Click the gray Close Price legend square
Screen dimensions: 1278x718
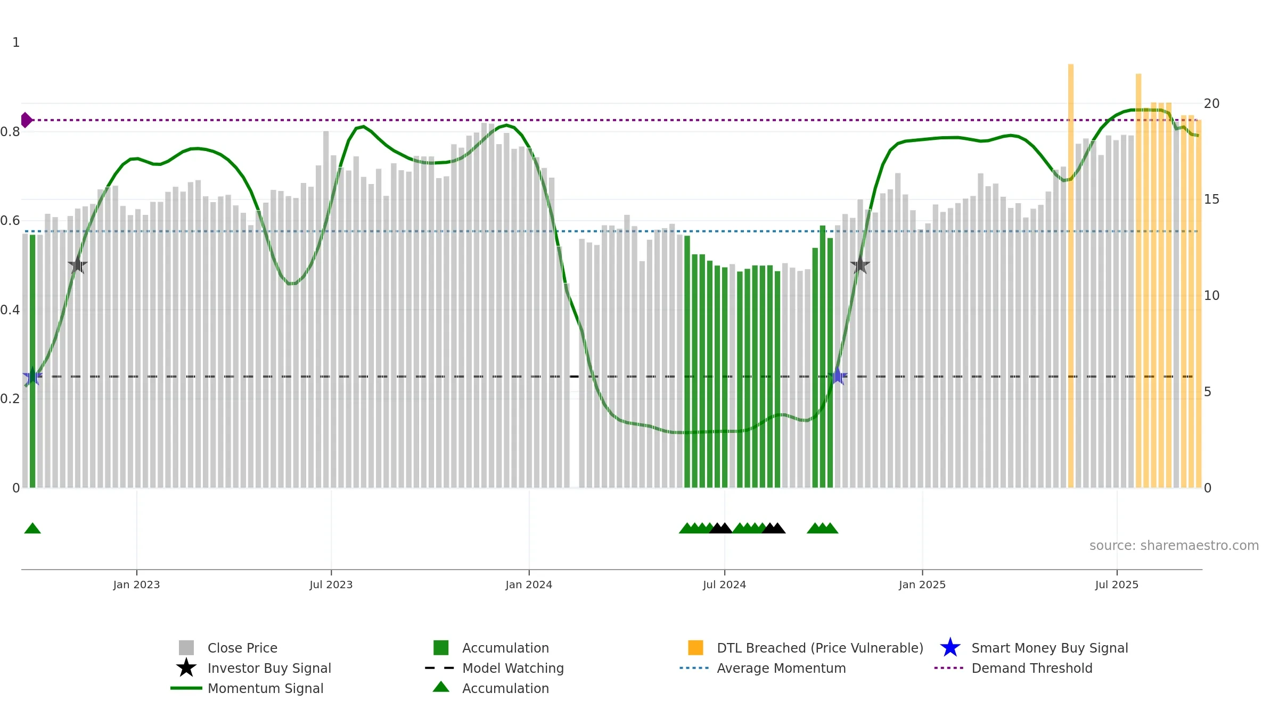click(x=186, y=647)
